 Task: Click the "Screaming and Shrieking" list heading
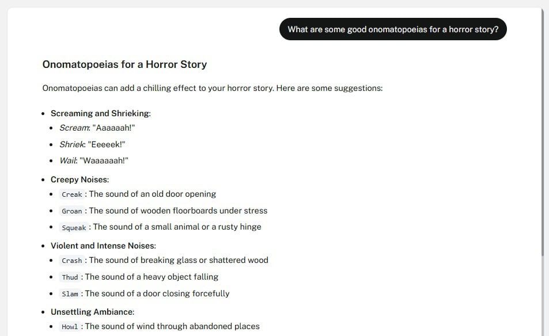coord(100,113)
